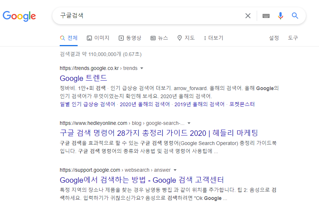319x208 pixels.
Task: Clear the search box with X
Action: [248, 16]
